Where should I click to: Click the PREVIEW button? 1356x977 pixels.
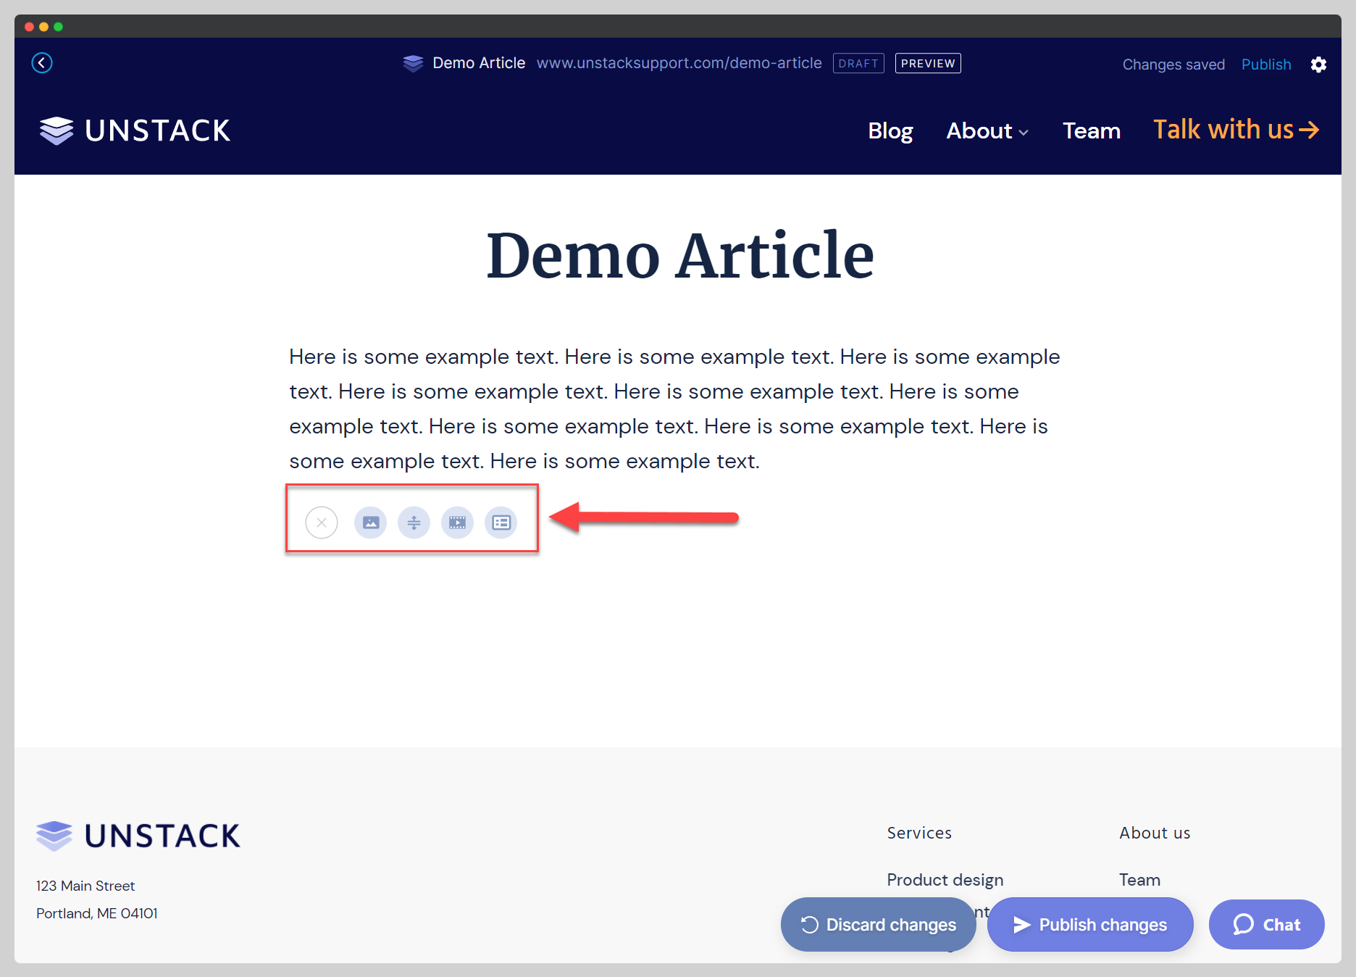coord(928,64)
